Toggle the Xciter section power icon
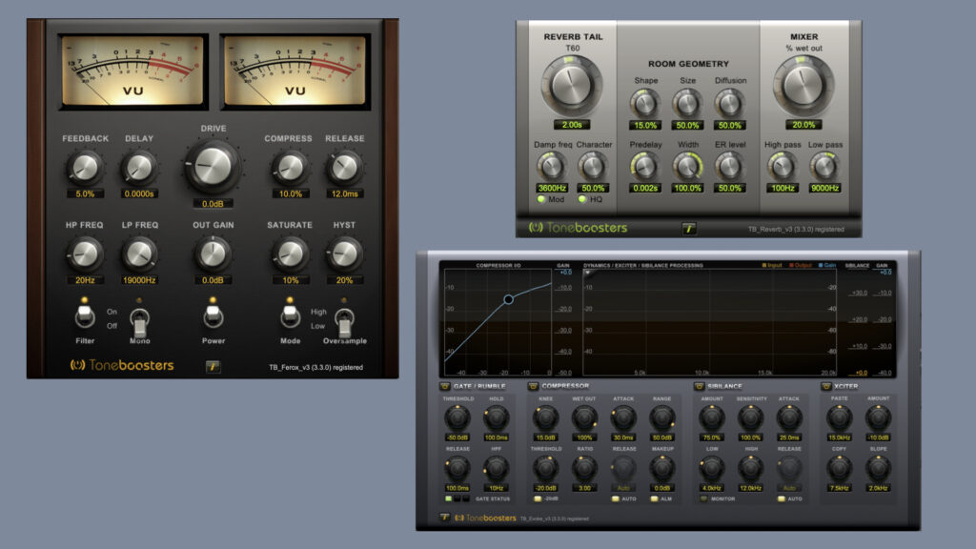Image resolution: width=976 pixels, height=549 pixels. tap(826, 386)
